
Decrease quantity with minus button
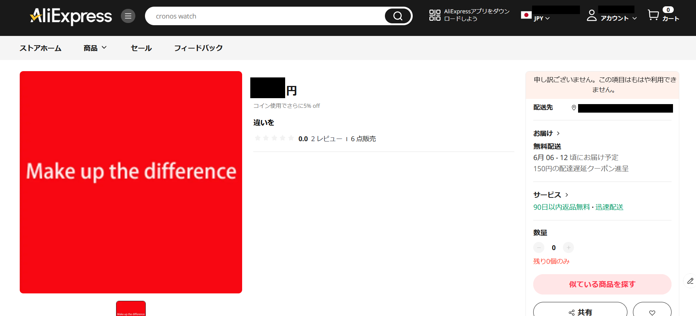[539, 247]
